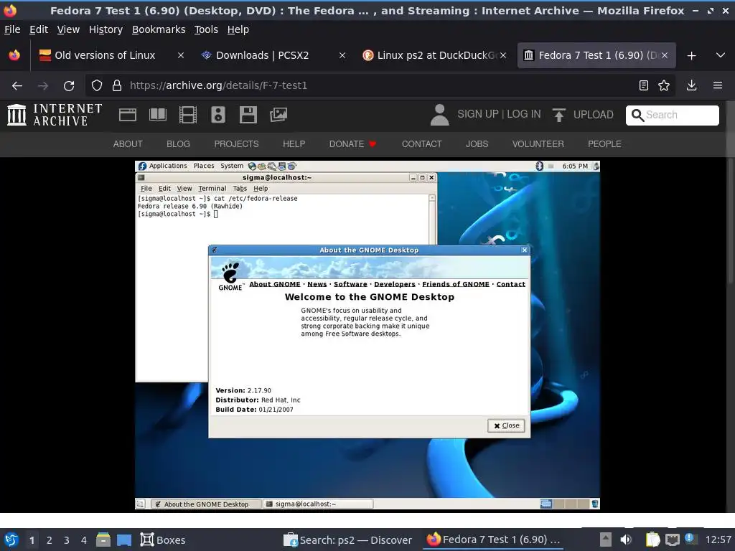
Task: Open the HELP navigation link
Action: pyautogui.click(x=294, y=144)
